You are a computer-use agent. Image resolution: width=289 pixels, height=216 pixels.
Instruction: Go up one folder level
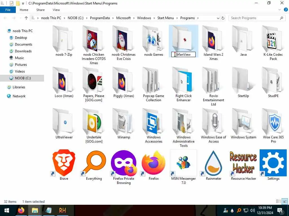(26, 18)
